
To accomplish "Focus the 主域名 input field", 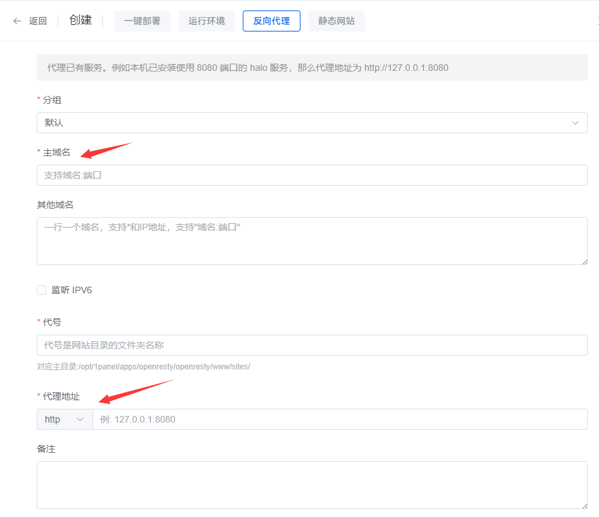I will (312, 175).
